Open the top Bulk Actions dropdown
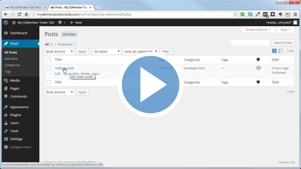Image resolution: width=301 pixels, height=169 pixels. pos(59,51)
